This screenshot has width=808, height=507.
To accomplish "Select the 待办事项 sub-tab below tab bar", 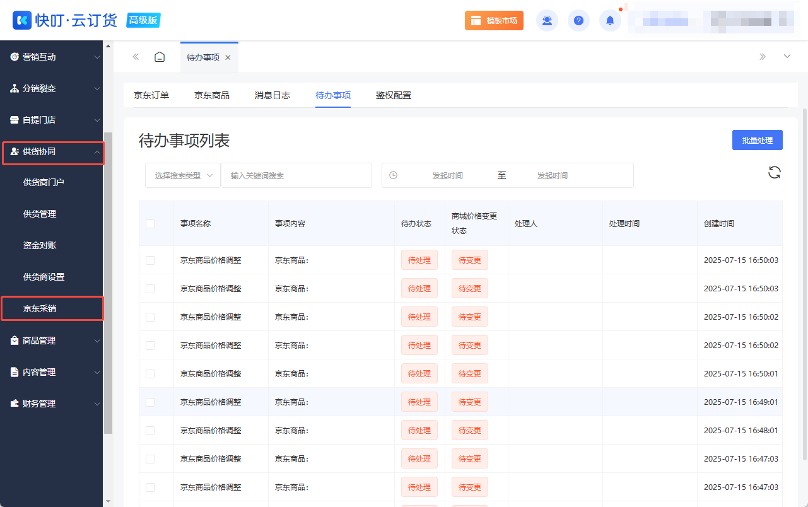I will pyautogui.click(x=333, y=95).
